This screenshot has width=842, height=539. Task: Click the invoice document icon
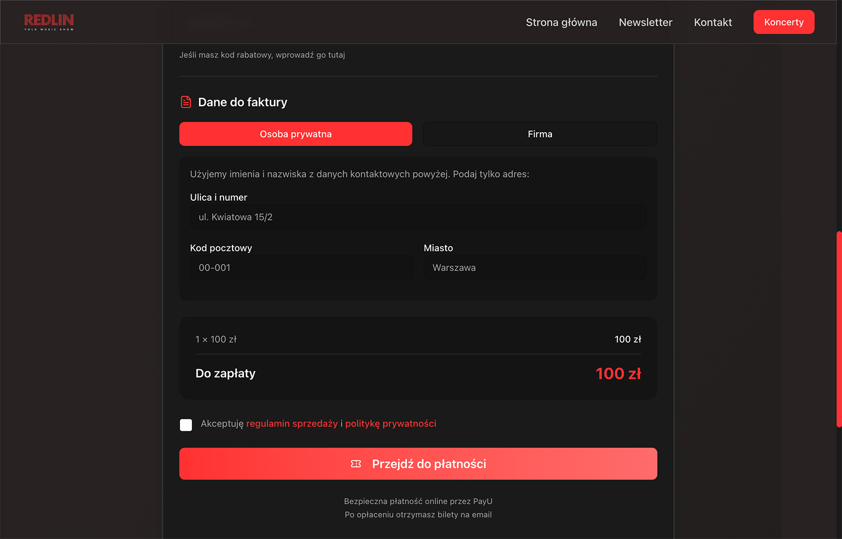pos(186,102)
